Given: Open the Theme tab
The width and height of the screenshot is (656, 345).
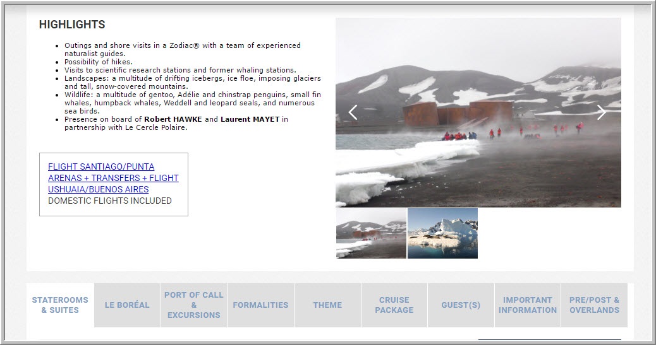Looking at the screenshot, I should point(327,305).
